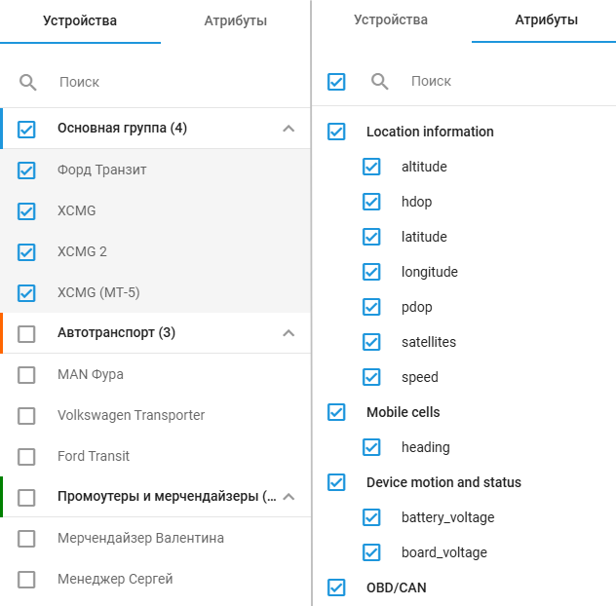Click the Volkswagen Transporter device name
This screenshot has width=616, height=606.
tap(131, 415)
